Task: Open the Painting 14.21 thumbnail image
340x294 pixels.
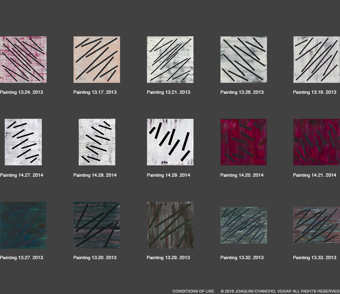Action: [x=316, y=142]
